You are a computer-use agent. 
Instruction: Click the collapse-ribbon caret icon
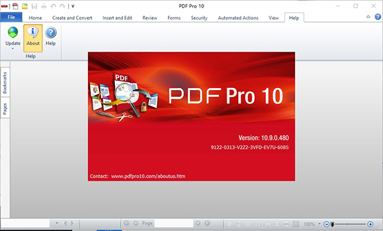click(x=368, y=17)
